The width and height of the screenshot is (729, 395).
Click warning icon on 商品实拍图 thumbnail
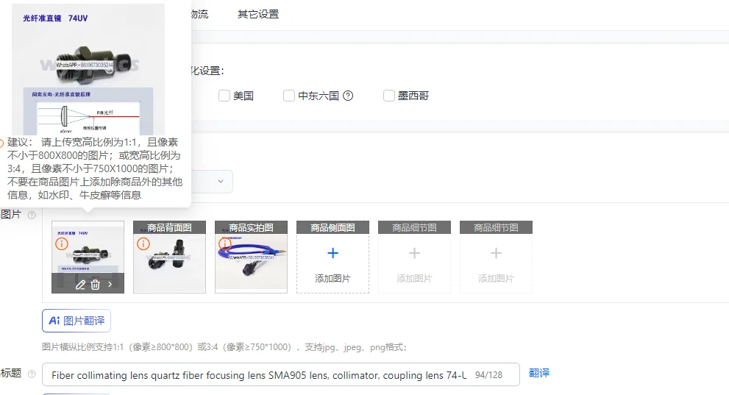tap(225, 243)
